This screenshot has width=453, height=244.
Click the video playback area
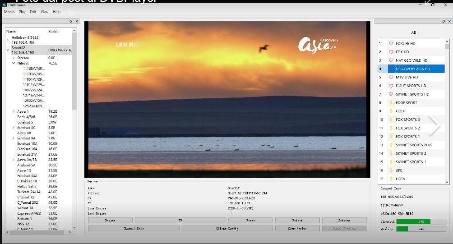click(x=227, y=99)
